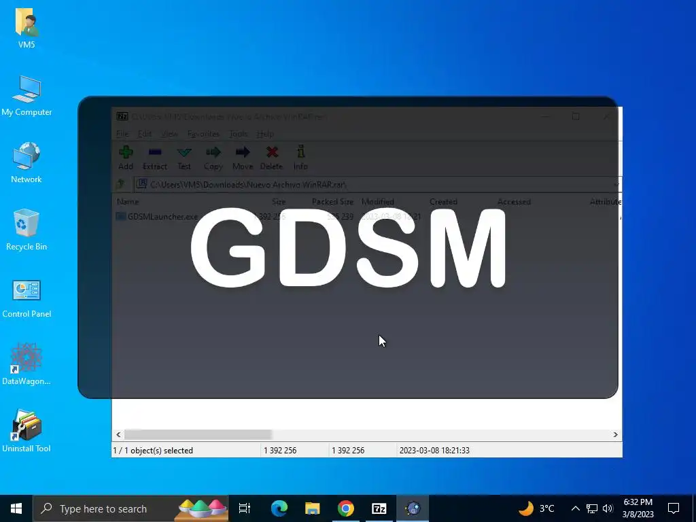696x522 pixels.
Task: Select the DataWagon shortcut icon
Action: click(x=27, y=364)
